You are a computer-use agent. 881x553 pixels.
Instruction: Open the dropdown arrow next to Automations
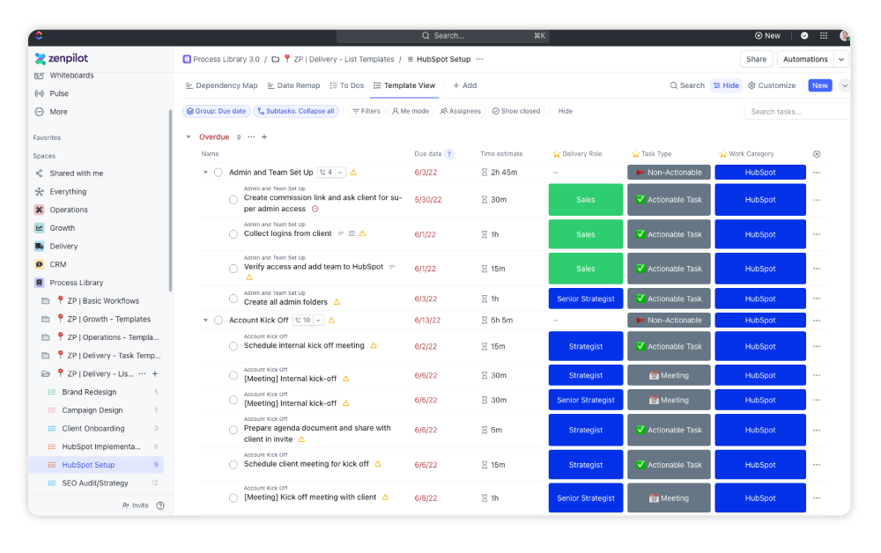(841, 59)
